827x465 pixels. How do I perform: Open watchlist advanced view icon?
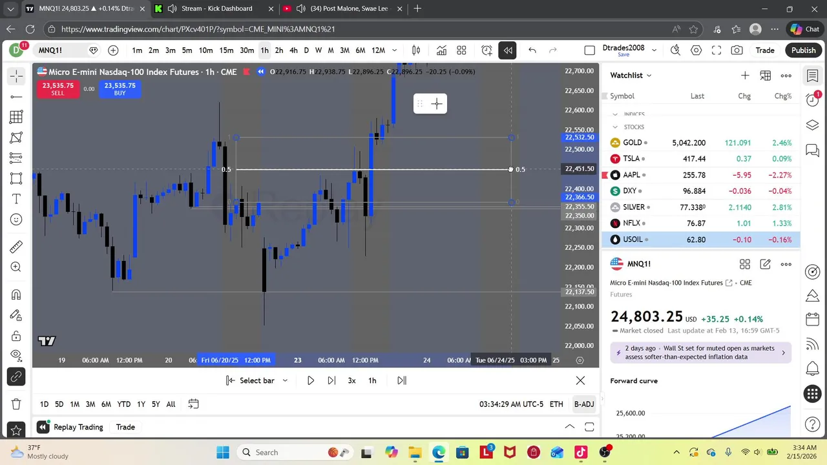[x=766, y=76]
